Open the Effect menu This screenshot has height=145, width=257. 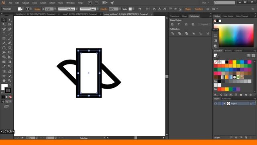(x=52, y=3)
